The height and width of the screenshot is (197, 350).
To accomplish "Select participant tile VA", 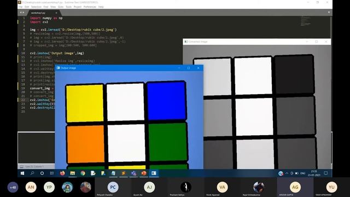I will point(222,187).
